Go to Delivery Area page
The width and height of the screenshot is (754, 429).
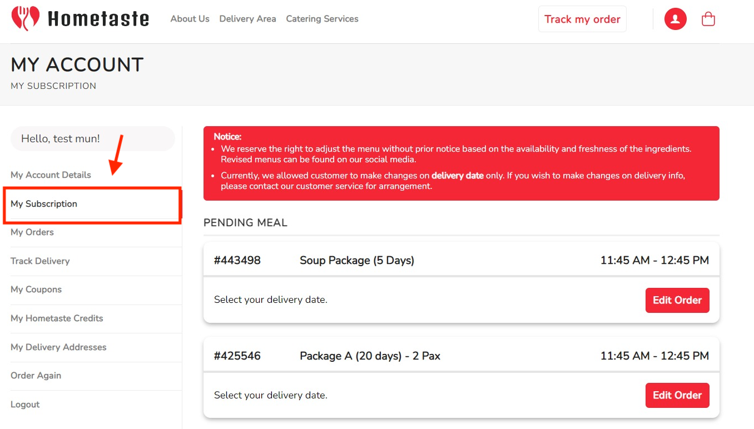(x=247, y=19)
